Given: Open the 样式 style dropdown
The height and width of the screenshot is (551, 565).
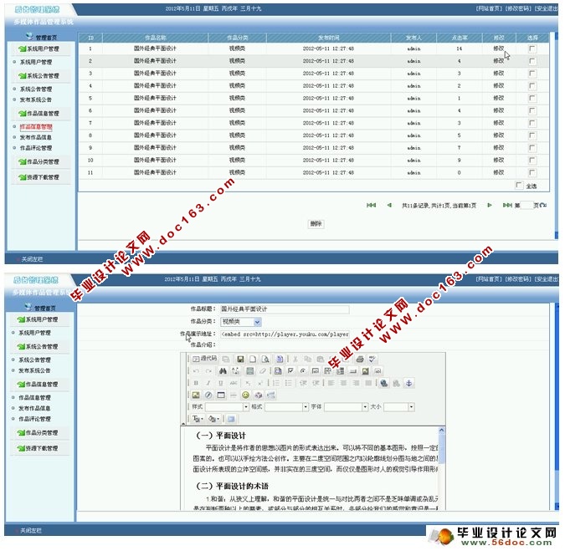Looking at the screenshot, I should (227, 406).
